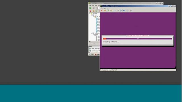This screenshot has height=102, width=182.
Task: Click 'To release cursor, press CTRL + ALT' status text
Action: 108,70
